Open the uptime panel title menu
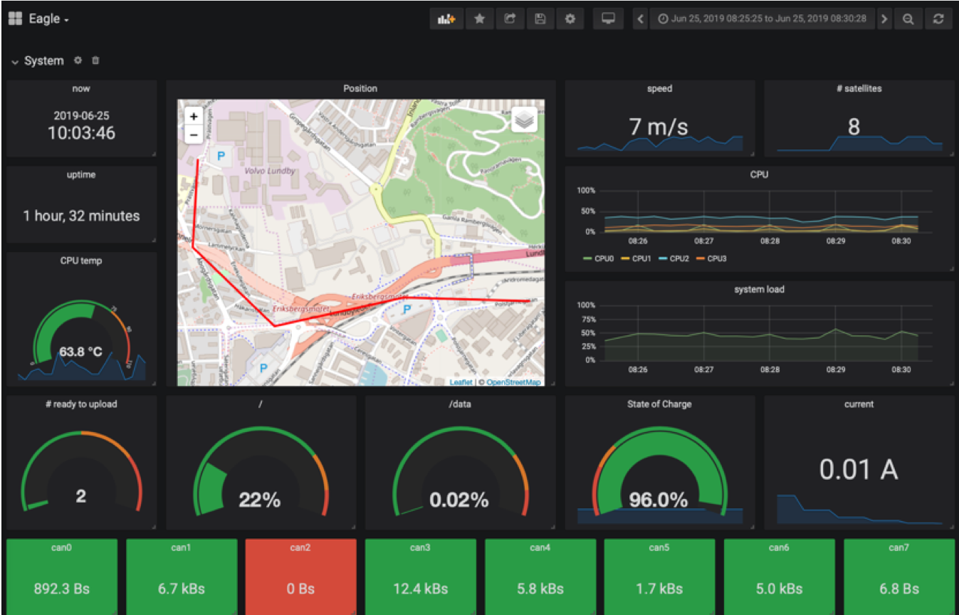The width and height of the screenshot is (959, 615). tap(81, 174)
